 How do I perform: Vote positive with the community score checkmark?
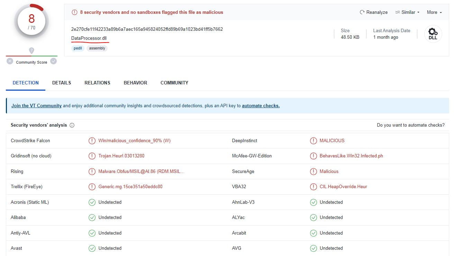coord(53,61)
